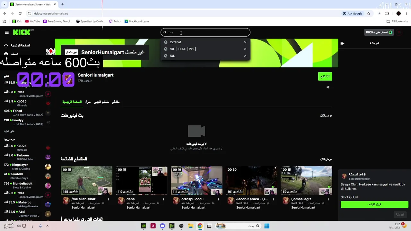
Task: Open the Blackboard Learn bookmark
Action: tap(137, 21)
